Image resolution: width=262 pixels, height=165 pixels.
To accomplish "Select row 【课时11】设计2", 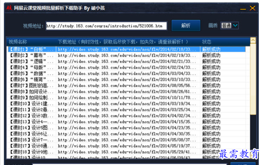I will coord(126,110).
